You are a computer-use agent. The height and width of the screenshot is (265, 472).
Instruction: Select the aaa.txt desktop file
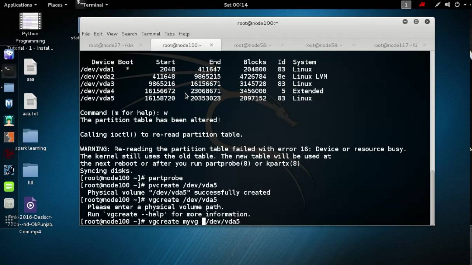click(30, 105)
